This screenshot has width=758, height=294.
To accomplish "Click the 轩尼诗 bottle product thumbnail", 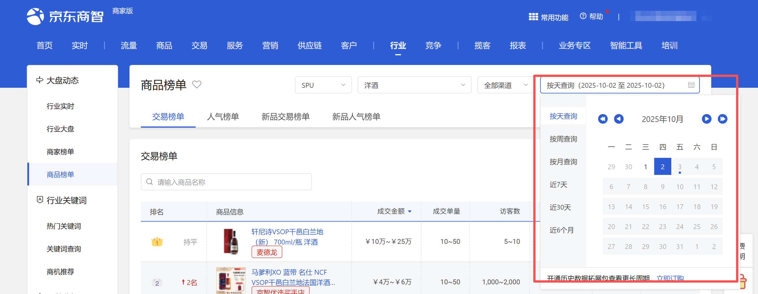I will [x=231, y=241].
